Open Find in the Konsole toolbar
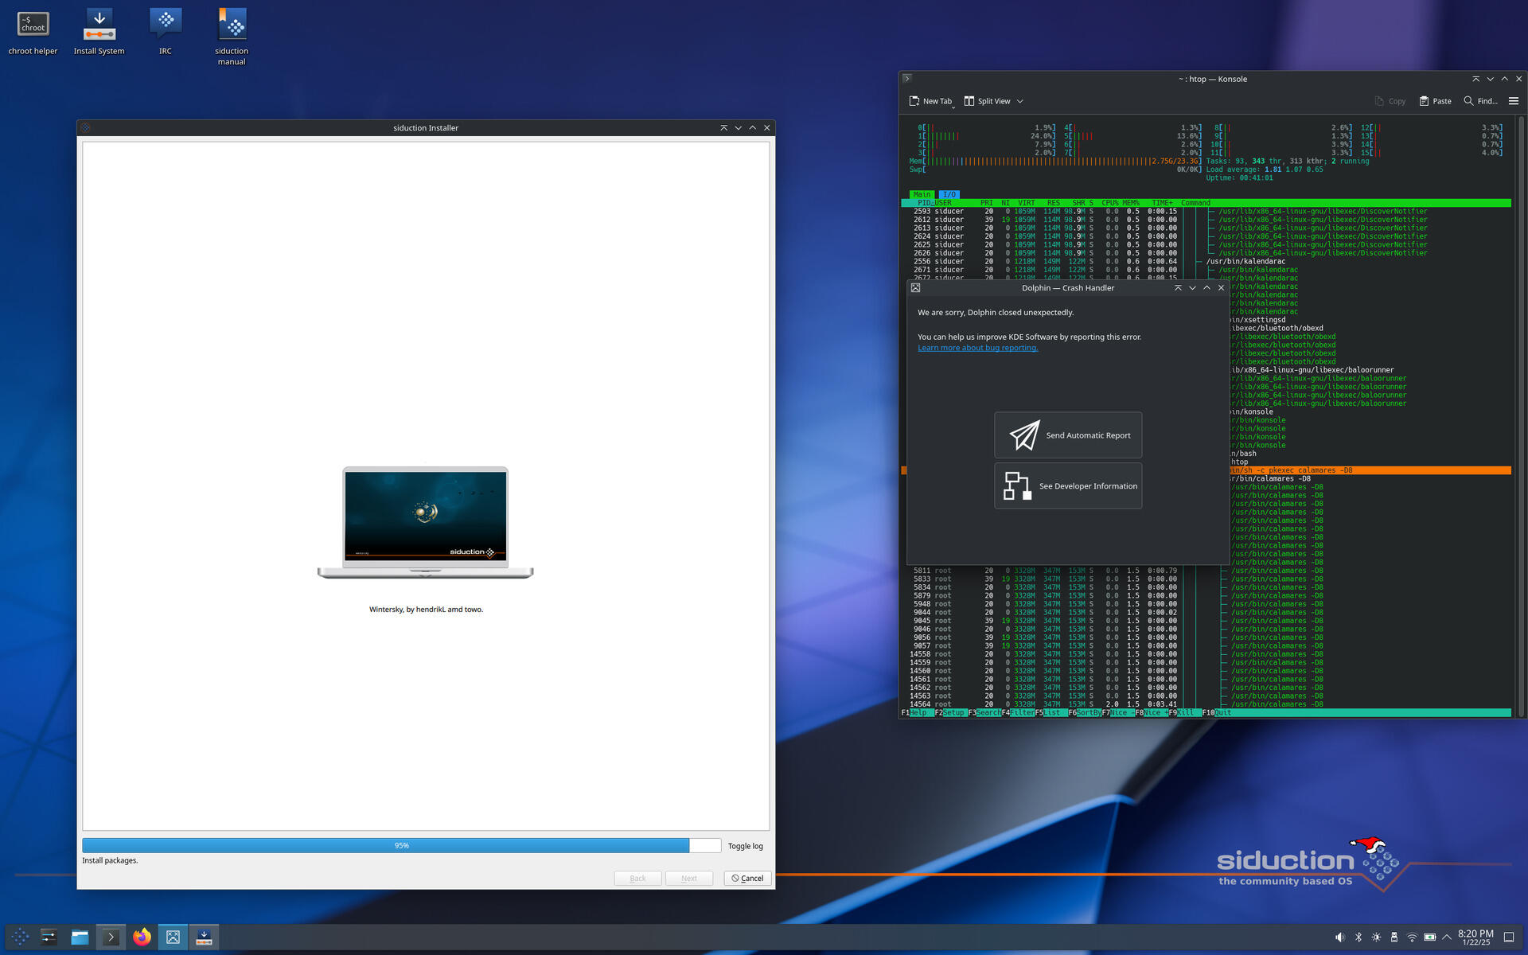Screen dimensions: 1528x955 (x=1480, y=101)
